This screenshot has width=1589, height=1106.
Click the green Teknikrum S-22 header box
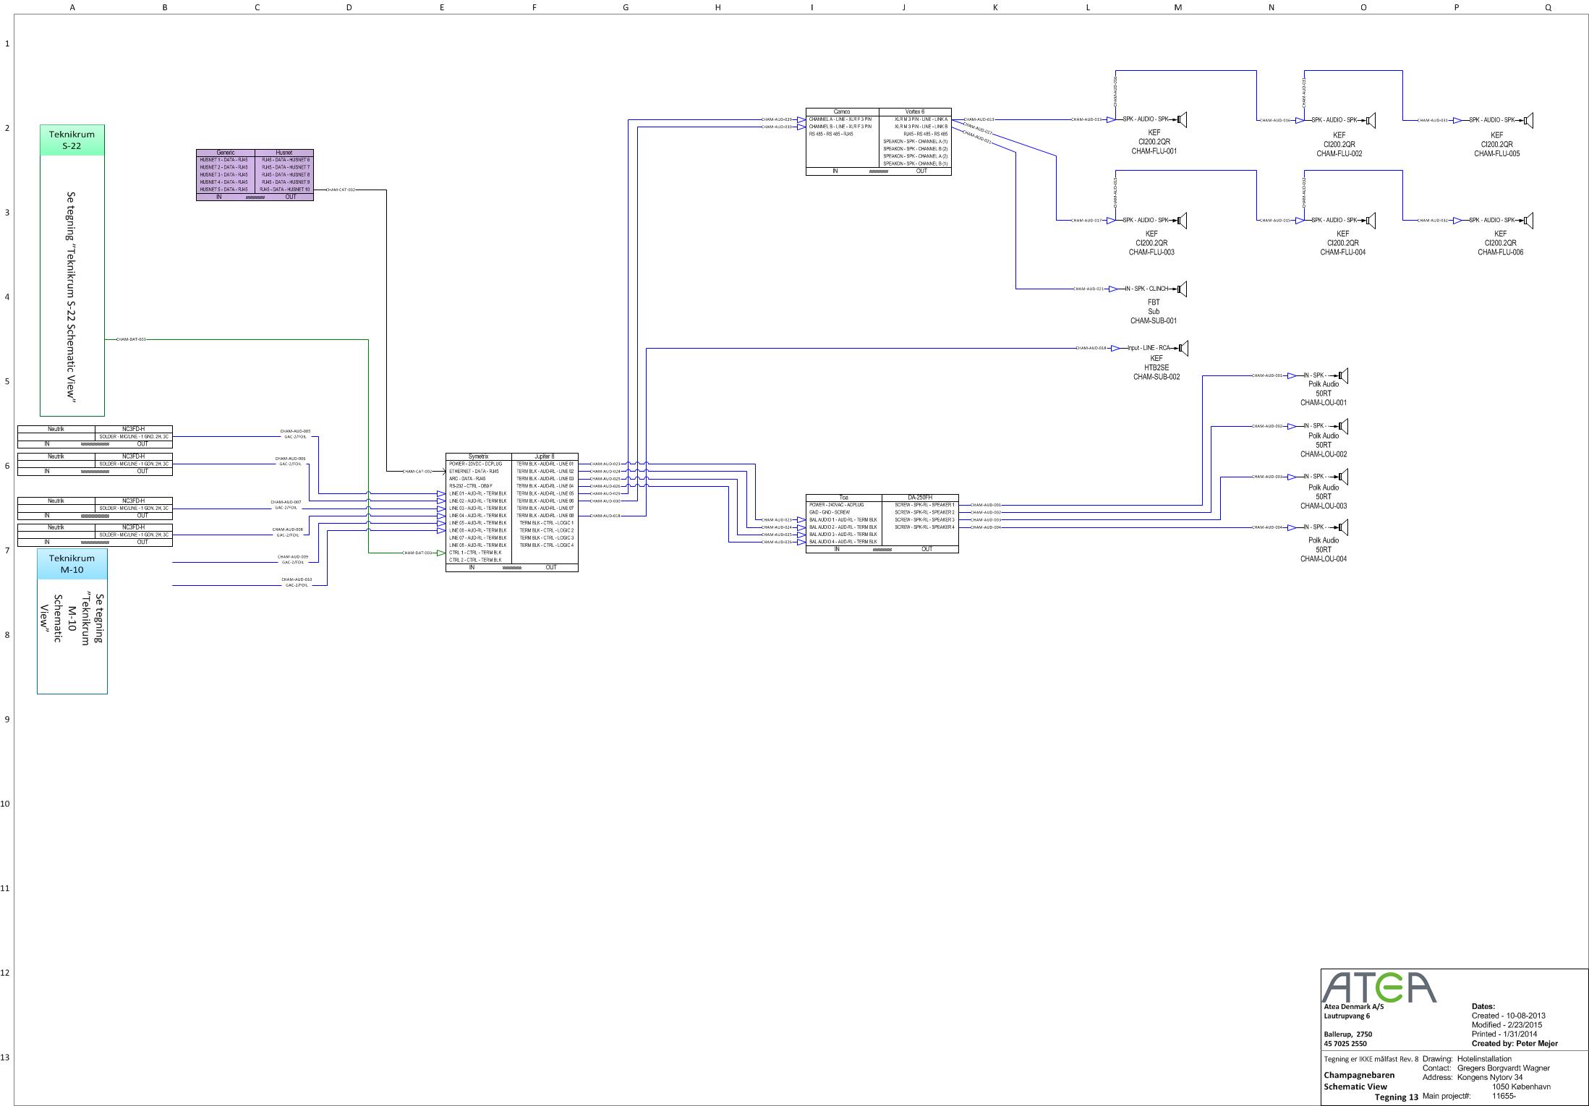pyautogui.click(x=72, y=140)
